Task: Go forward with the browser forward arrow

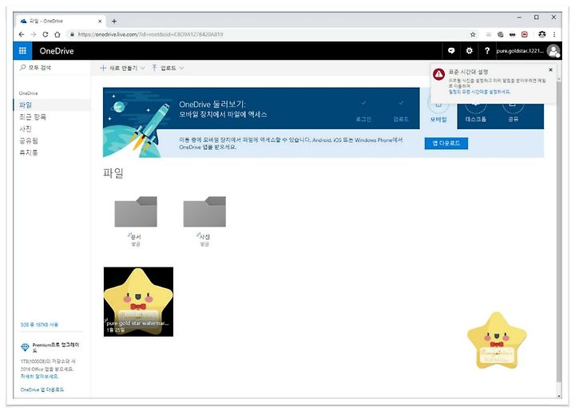Action: pos(34,34)
